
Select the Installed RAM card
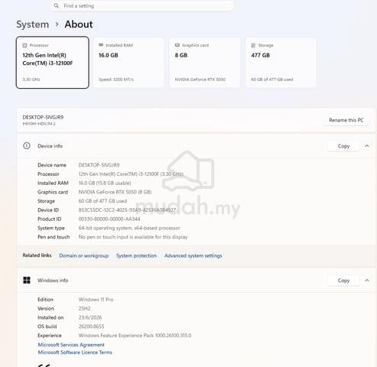pyautogui.click(x=128, y=63)
